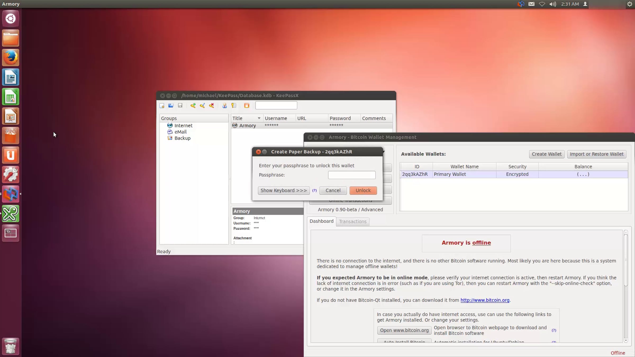Cancel the Create Paper Backup dialog
This screenshot has width=635, height=357.
tap(333, 190)
